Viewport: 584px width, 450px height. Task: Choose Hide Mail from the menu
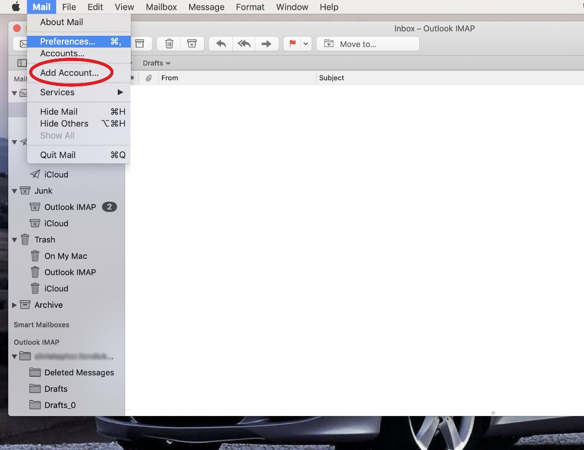pos(79,112)
